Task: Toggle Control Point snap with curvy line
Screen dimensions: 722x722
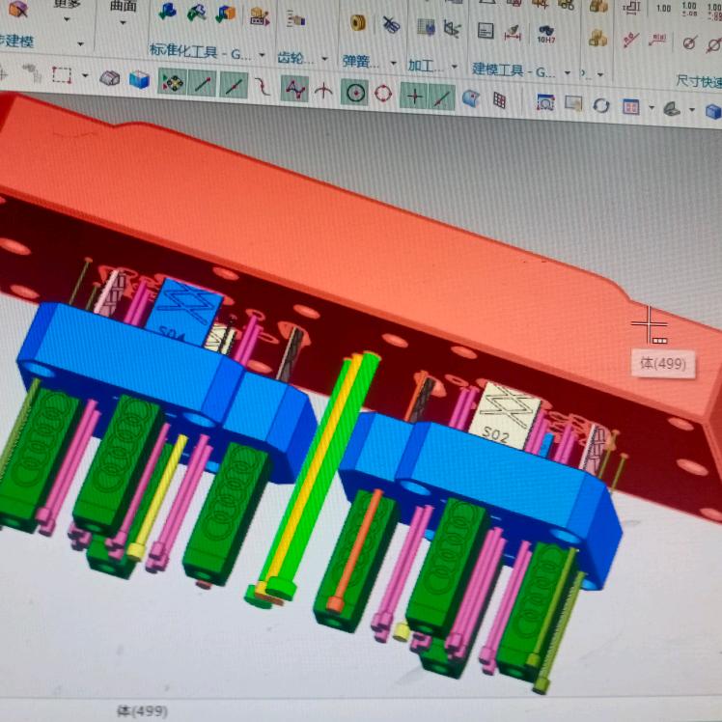Action: pos(263,87)
